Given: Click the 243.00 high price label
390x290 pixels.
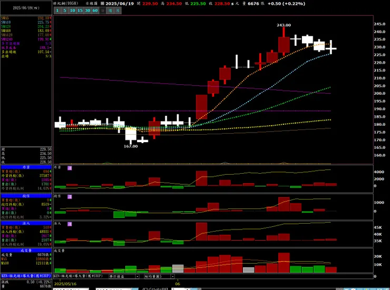Looking at the screenshot, I should (x=284, y=25).
